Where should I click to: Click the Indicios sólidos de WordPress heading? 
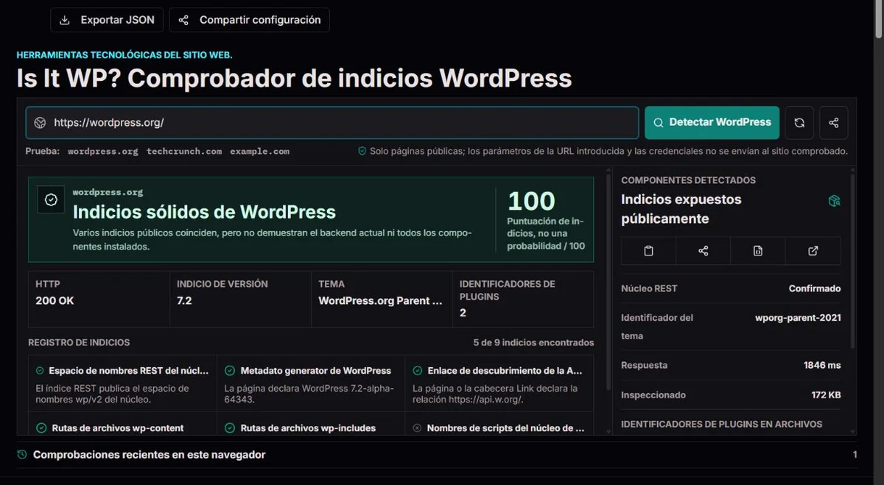pos(204,213)
